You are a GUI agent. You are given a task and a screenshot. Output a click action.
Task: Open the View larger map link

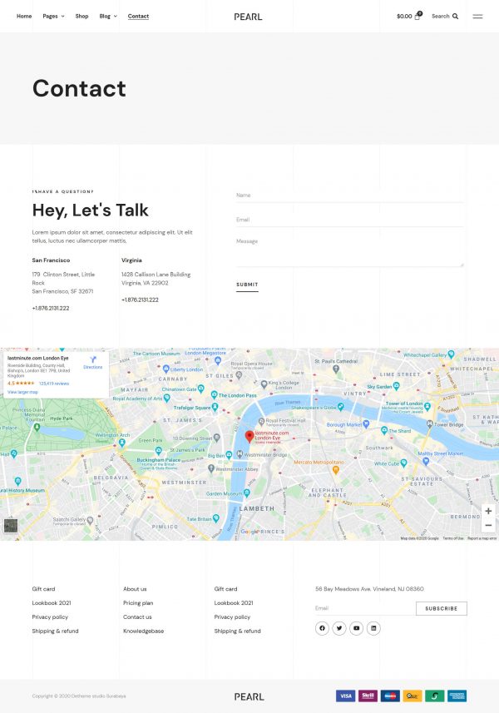(x=23, y=392)
